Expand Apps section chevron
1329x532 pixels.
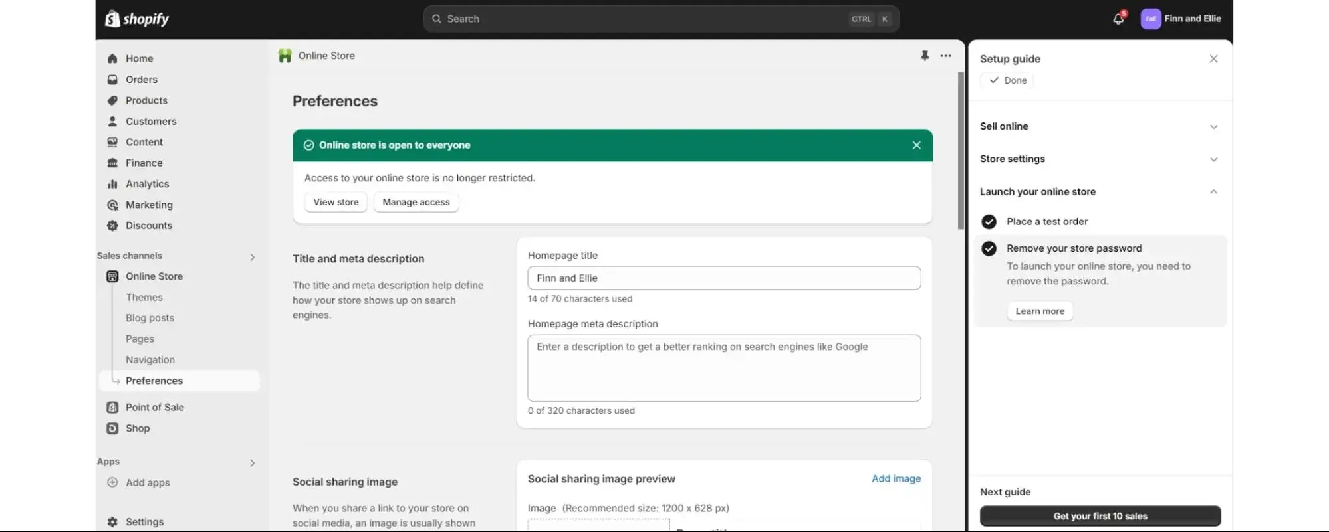tap(252, 463)
